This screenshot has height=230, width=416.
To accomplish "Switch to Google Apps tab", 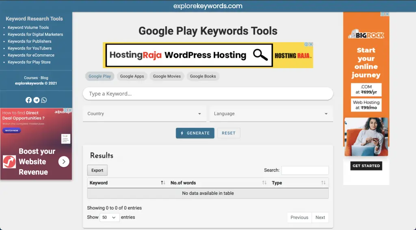I will click(x=132, y=76).
